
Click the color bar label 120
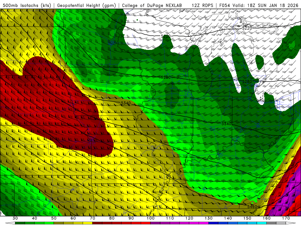[x=189, y=218]
